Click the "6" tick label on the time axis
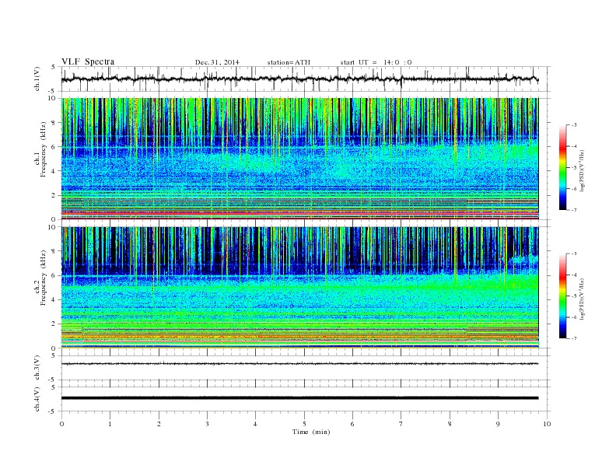 [353, 424]
